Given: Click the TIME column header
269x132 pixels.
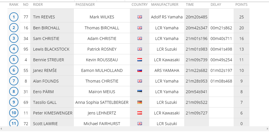Looking at the screenshot, I should 190,5.
